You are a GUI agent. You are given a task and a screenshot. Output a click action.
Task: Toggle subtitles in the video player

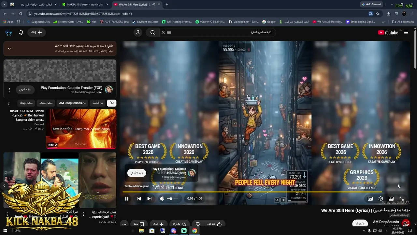pos(370,198)
